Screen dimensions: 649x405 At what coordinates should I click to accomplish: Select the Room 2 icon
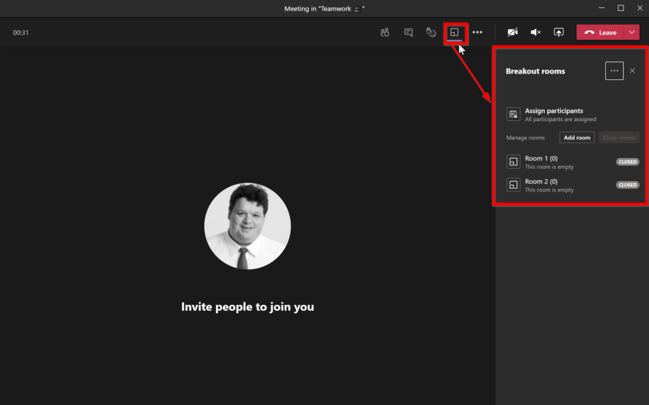[x=513, y=185]
